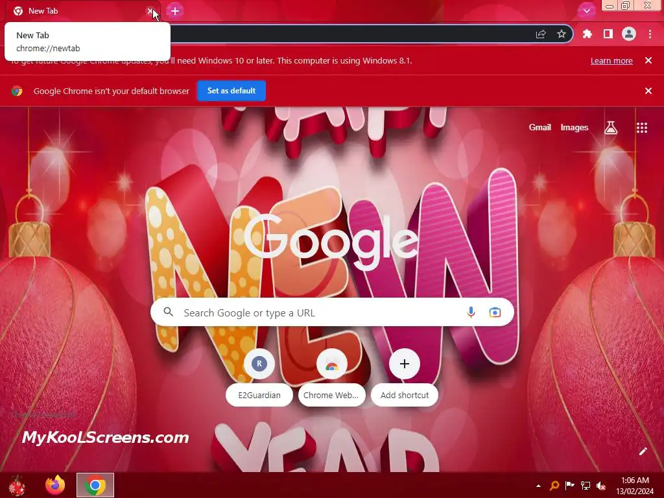Click the magnifier icon in system tray

click(554, 485)
